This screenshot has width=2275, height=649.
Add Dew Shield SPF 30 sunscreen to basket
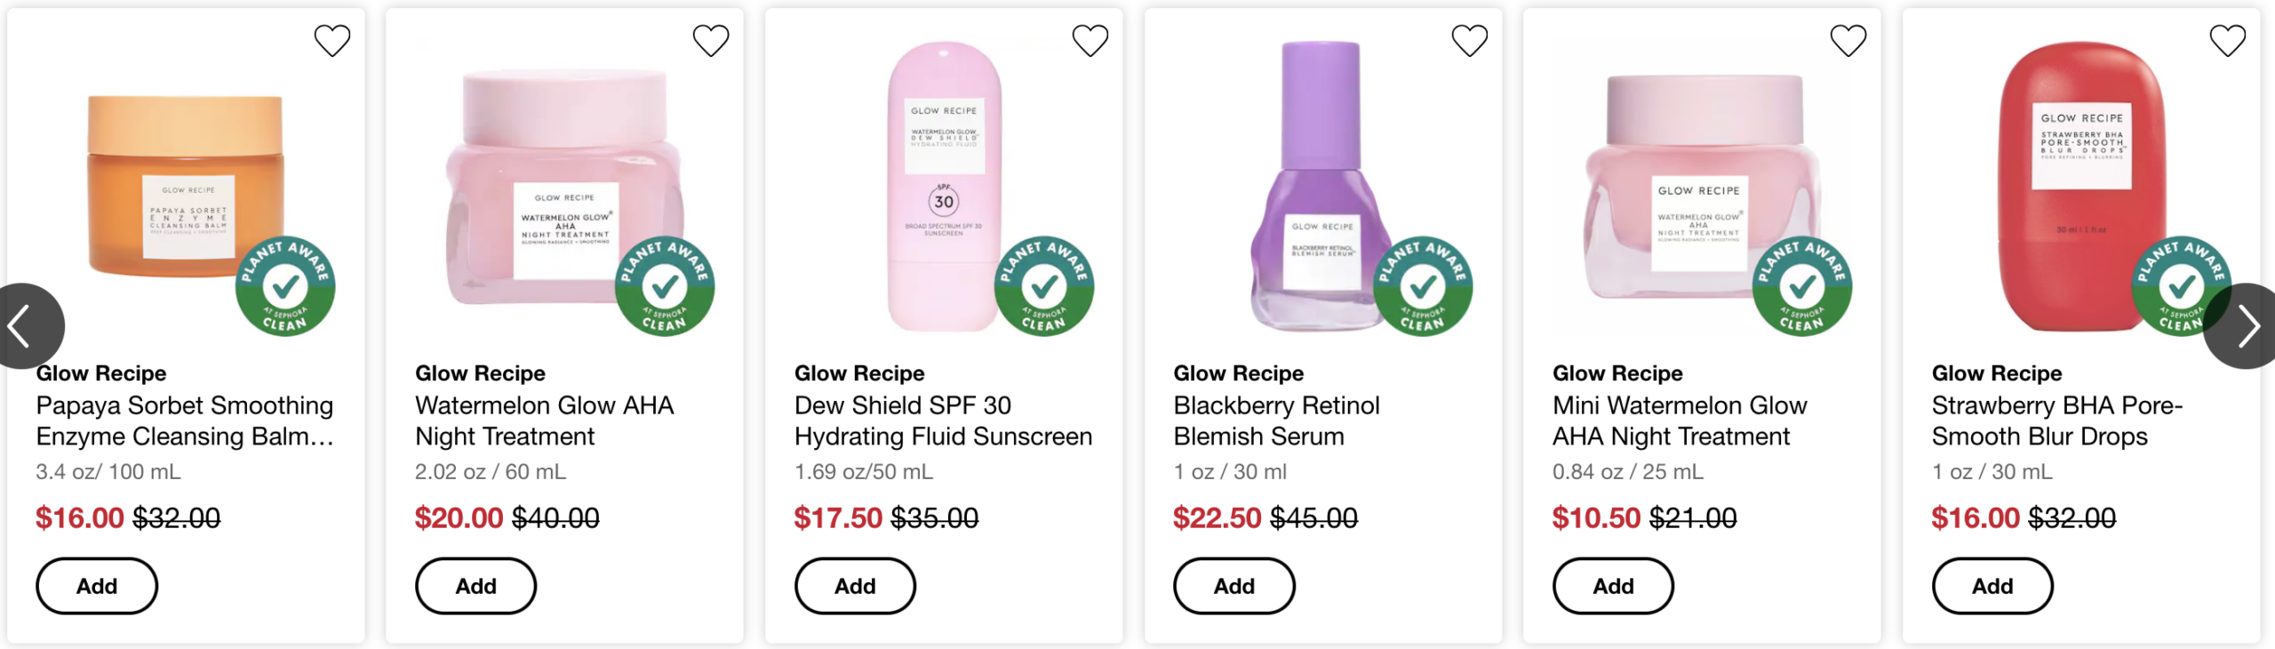(x=855, y=586)
